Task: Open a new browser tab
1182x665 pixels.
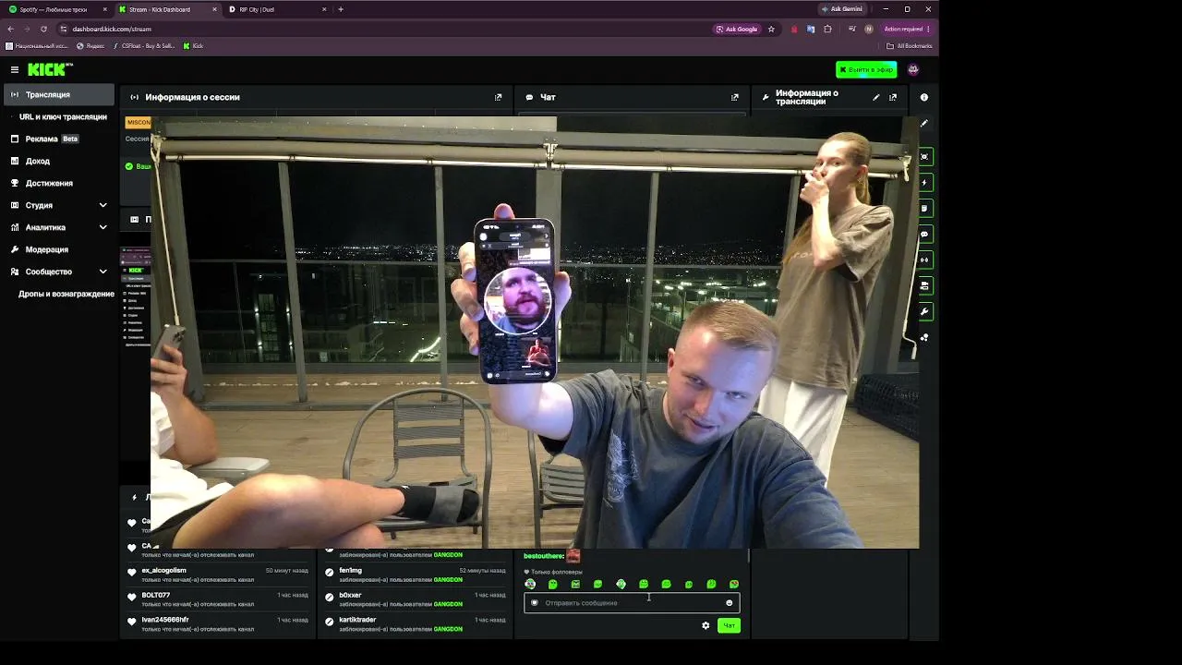Action: coord(341,9)
